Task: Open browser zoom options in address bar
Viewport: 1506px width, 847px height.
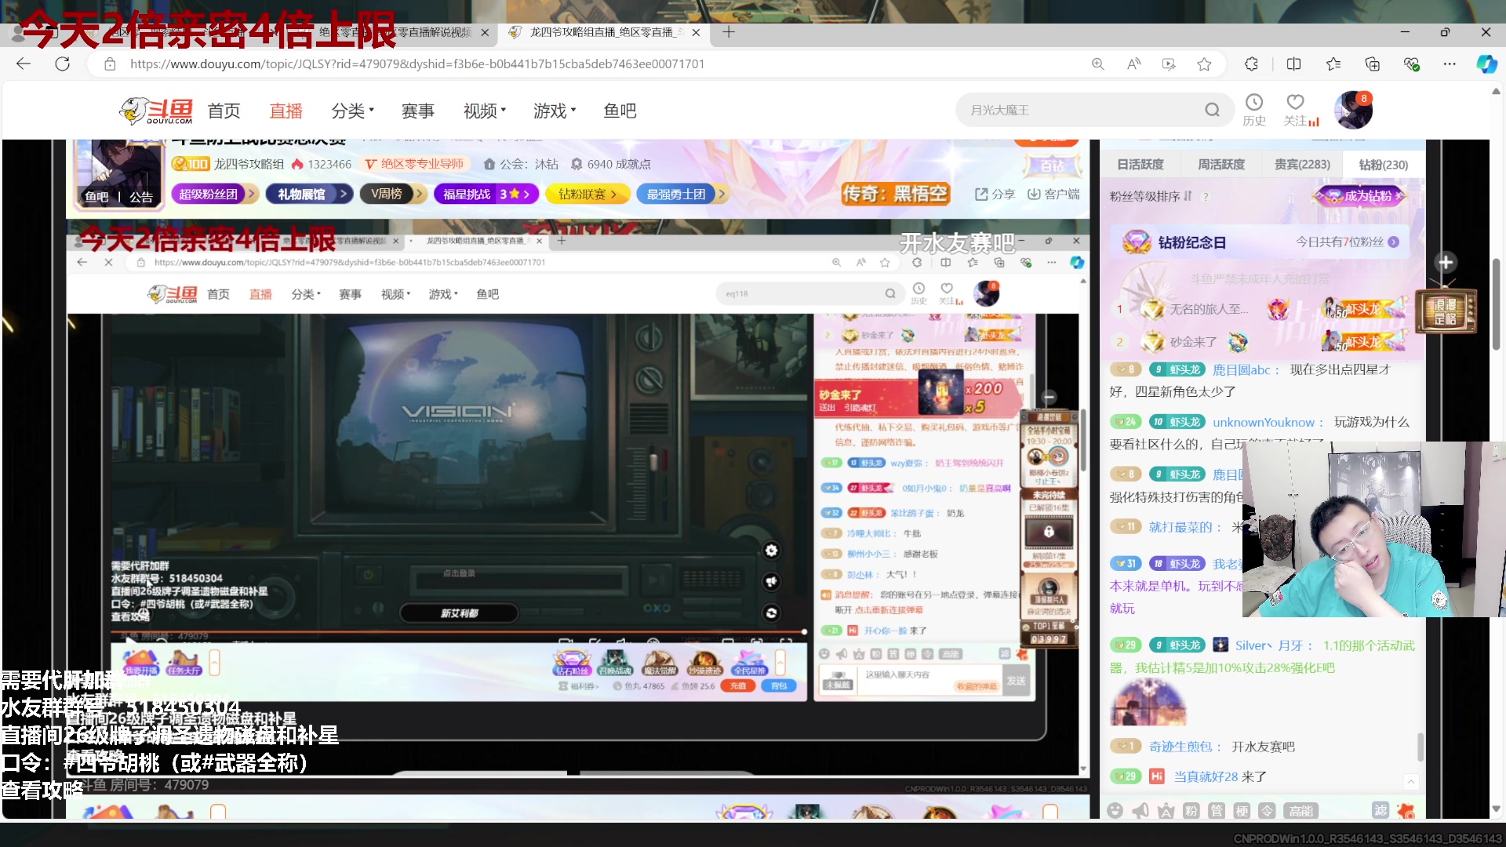Action: (1098, 64)
